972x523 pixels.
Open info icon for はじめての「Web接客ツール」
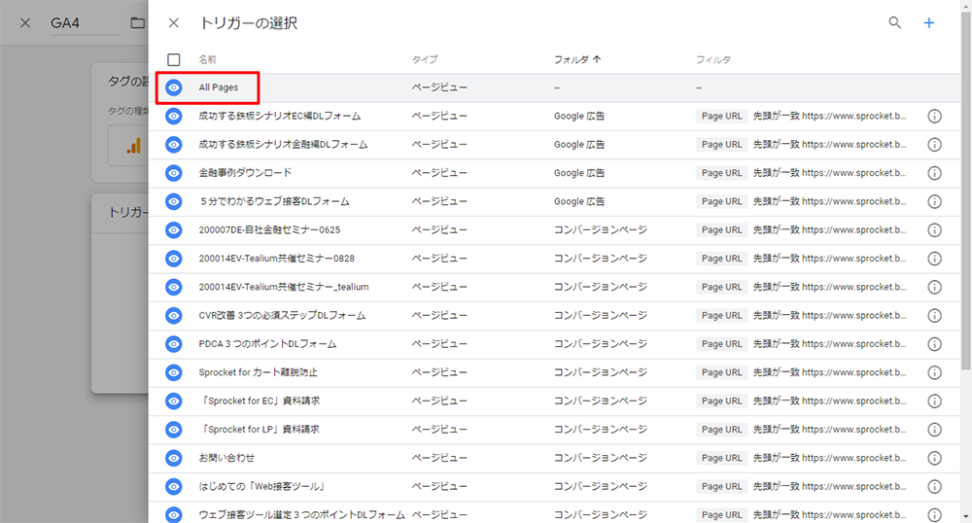(934, 486)
